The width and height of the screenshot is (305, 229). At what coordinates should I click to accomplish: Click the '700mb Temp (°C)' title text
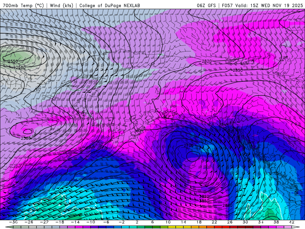23,5
